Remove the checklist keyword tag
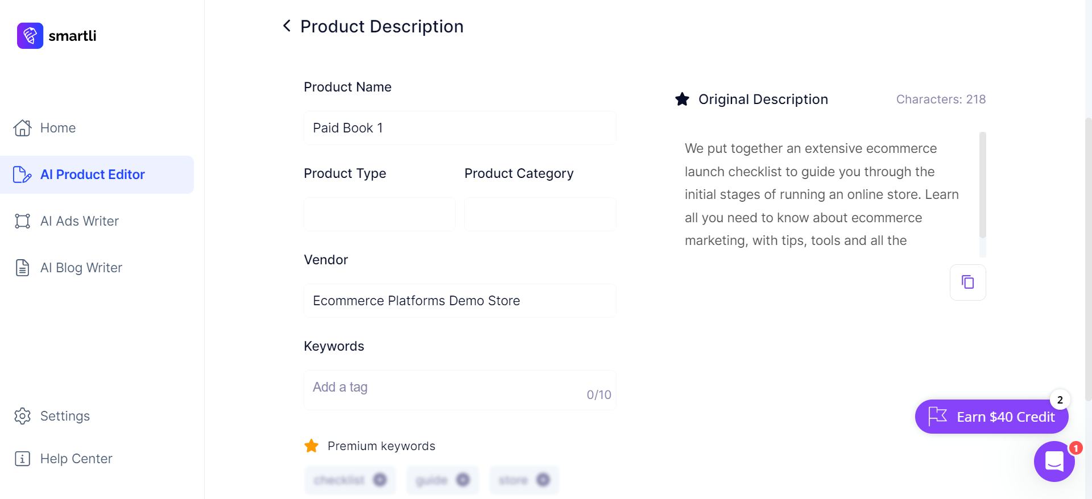1092x499 pixels. click(x=380, y=480)
